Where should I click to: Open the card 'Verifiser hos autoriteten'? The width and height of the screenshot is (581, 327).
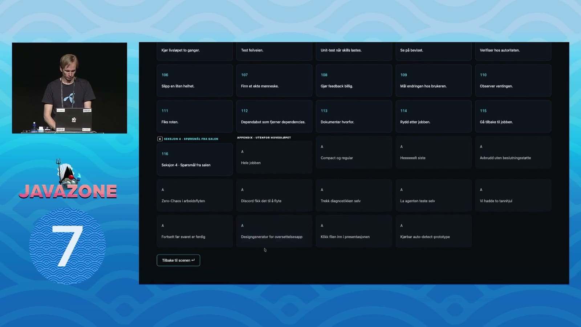[x=513, y=51]
